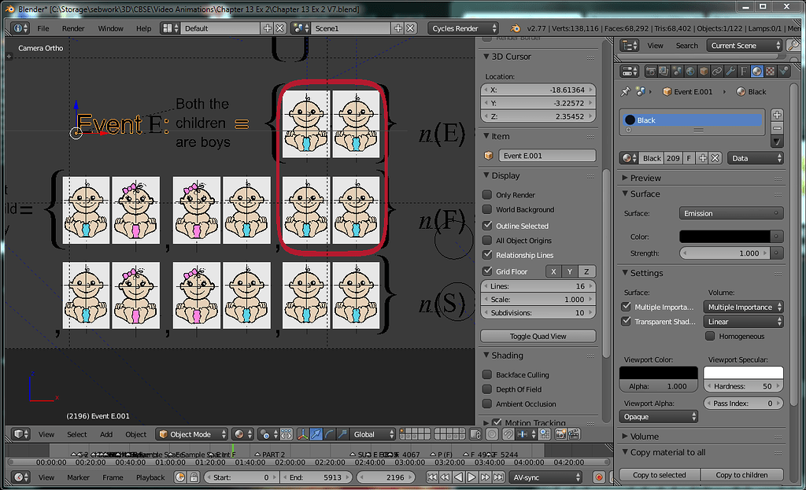Image resolution: width=806 pixels, height=490 pixels.
Task: Uncheck the Multiple Importance surface checkbox
Action: [626, 307]
